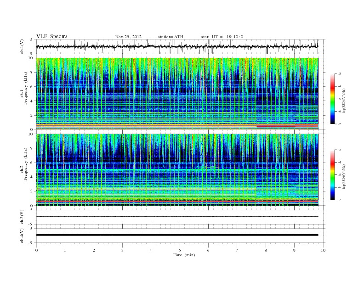The image size is (364, 281).
Task: Click the time axis tick label '10'
Action: (323, 250)
